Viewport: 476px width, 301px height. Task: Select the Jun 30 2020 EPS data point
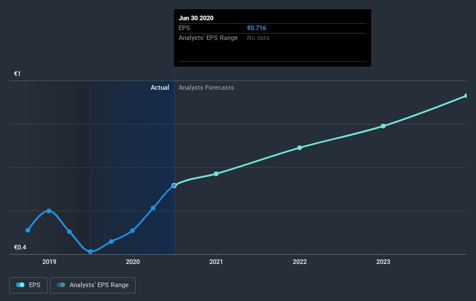coord(174,185)
